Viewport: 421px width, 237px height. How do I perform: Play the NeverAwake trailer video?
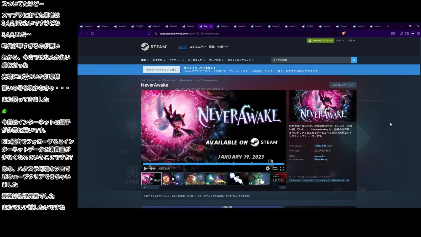point(145,169)
